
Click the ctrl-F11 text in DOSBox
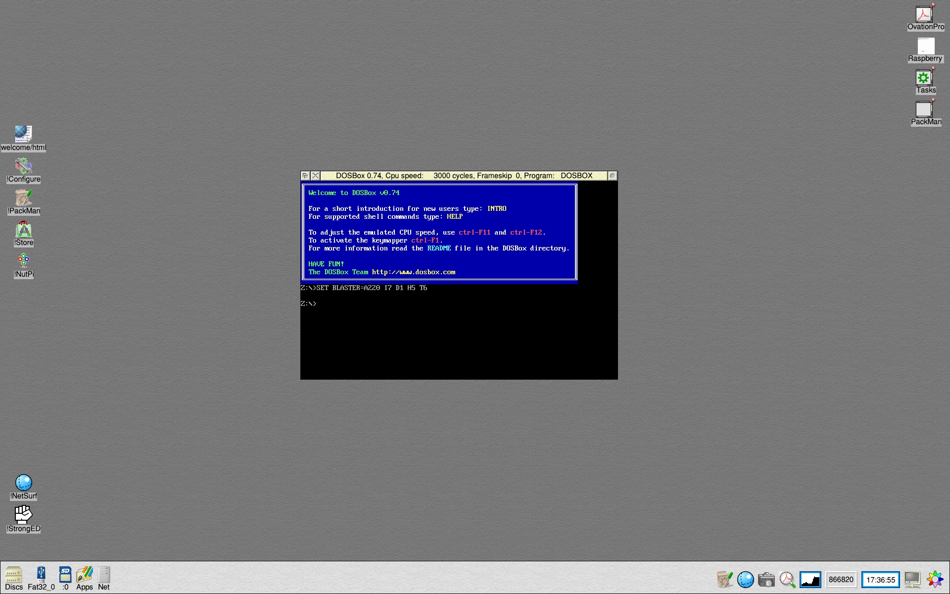(475, 232)
